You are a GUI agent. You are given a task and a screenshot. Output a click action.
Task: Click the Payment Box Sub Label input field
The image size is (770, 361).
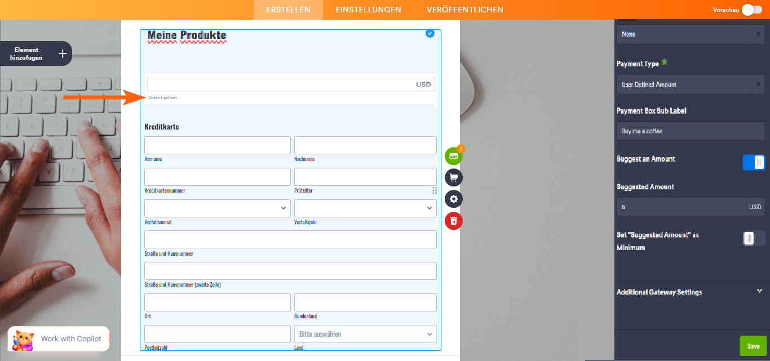[690, 131]
